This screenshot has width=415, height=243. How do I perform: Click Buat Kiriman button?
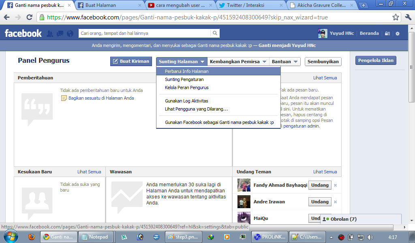(x=131, y=61)
